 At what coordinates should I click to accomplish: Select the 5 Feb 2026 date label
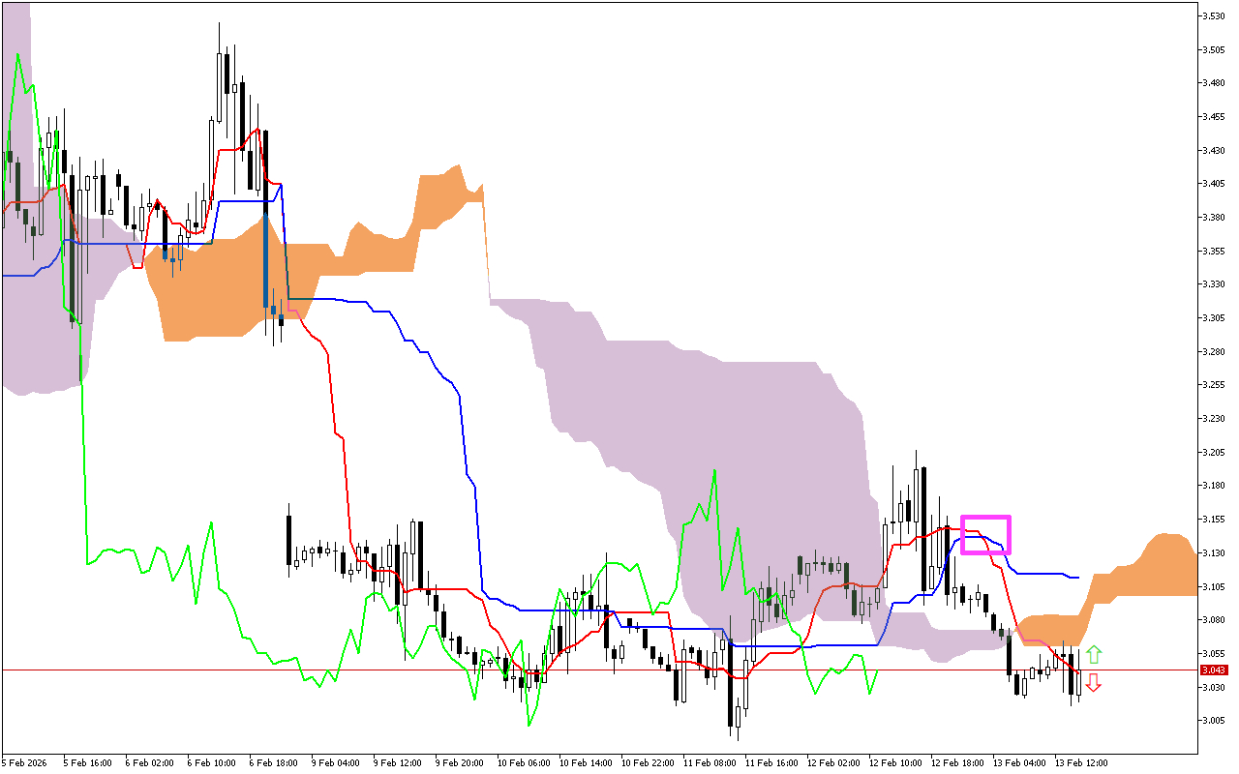point(26,762)
